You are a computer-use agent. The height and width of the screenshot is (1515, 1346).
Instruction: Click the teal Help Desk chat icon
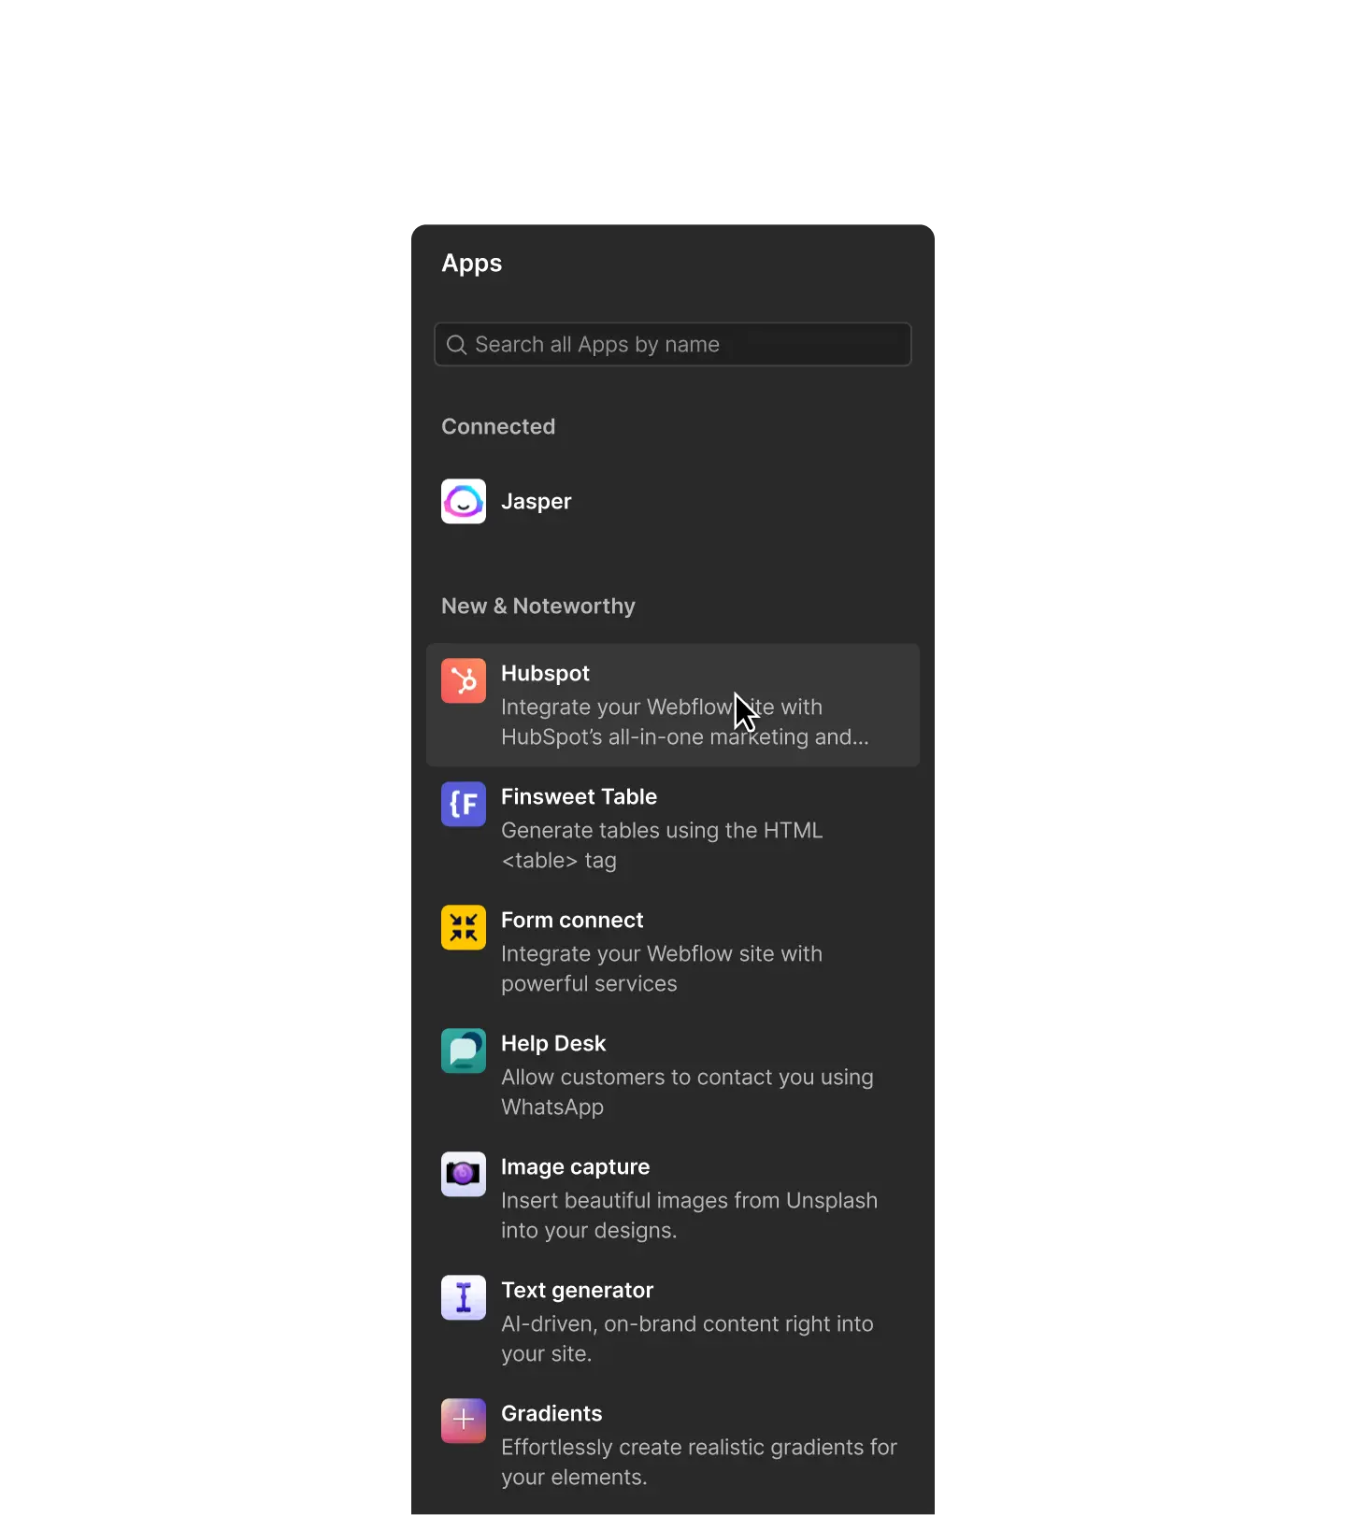464,1051
